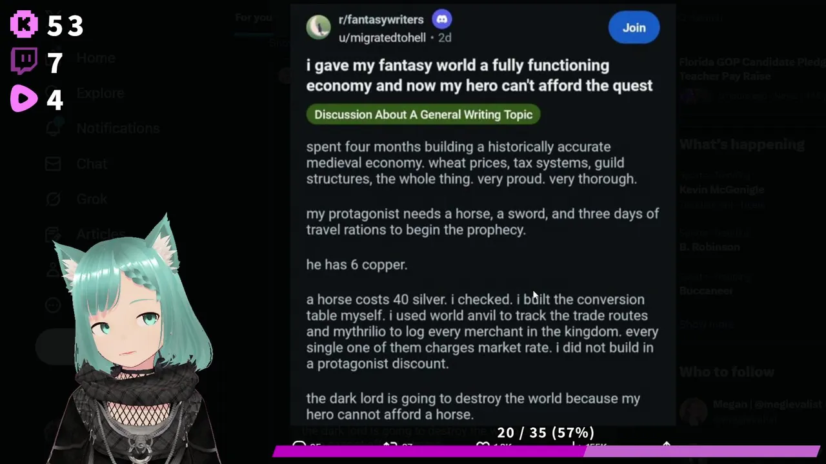Image resolution: width=826 pixels, height=464 pixels.
Task: Select Explore in the sidebar
Action: [x=100, y=93]
